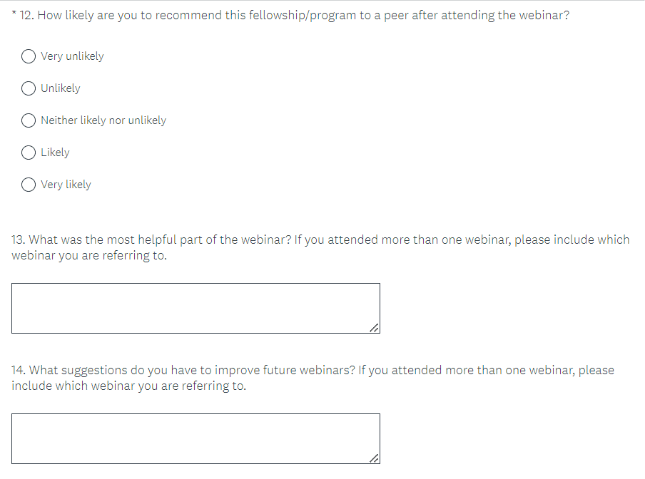Focus the most helpful part answer box
The width and height of the screenshot is (645, 479).
tap(195, 308)
